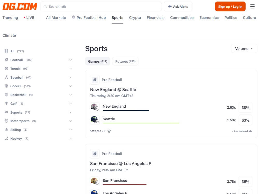This screenshot has width=259, height=194.
Task: Click the Tennis ball sidebar icon
Action: tap(6, 69)
